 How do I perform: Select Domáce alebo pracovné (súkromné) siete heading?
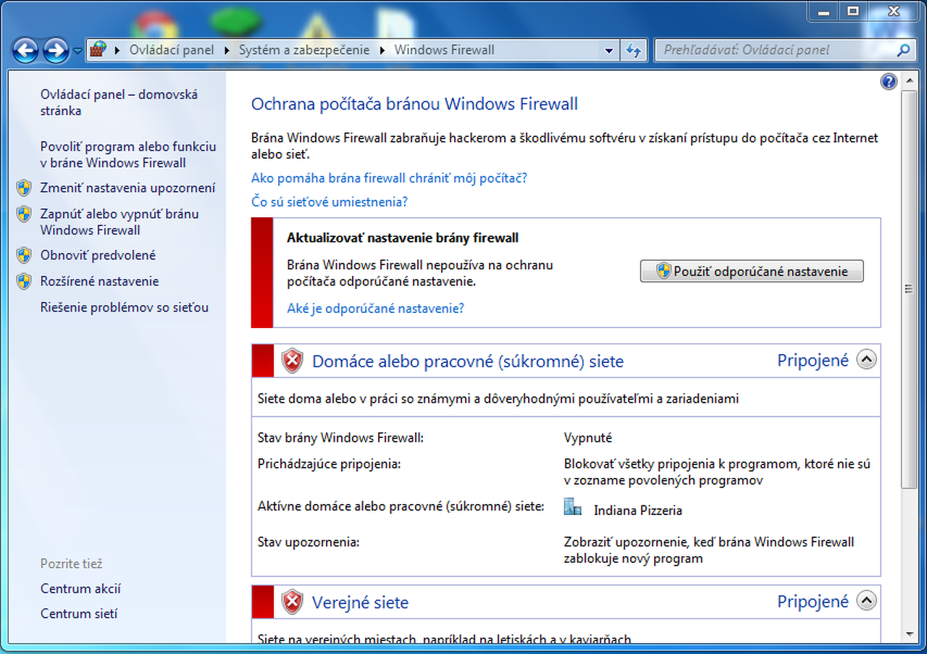(468, 361)
